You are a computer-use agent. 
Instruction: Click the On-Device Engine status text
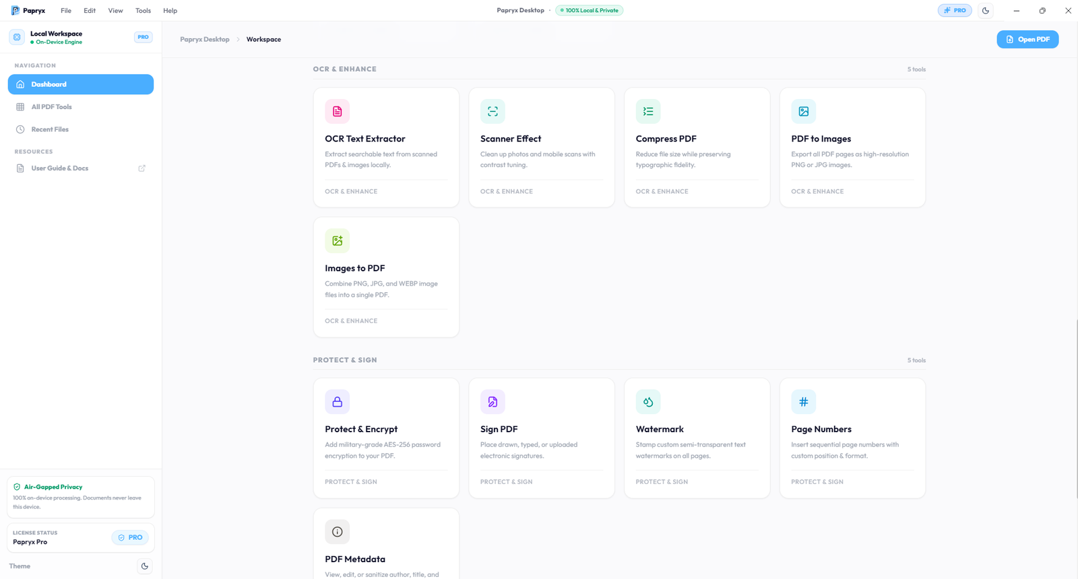point(59,42)
